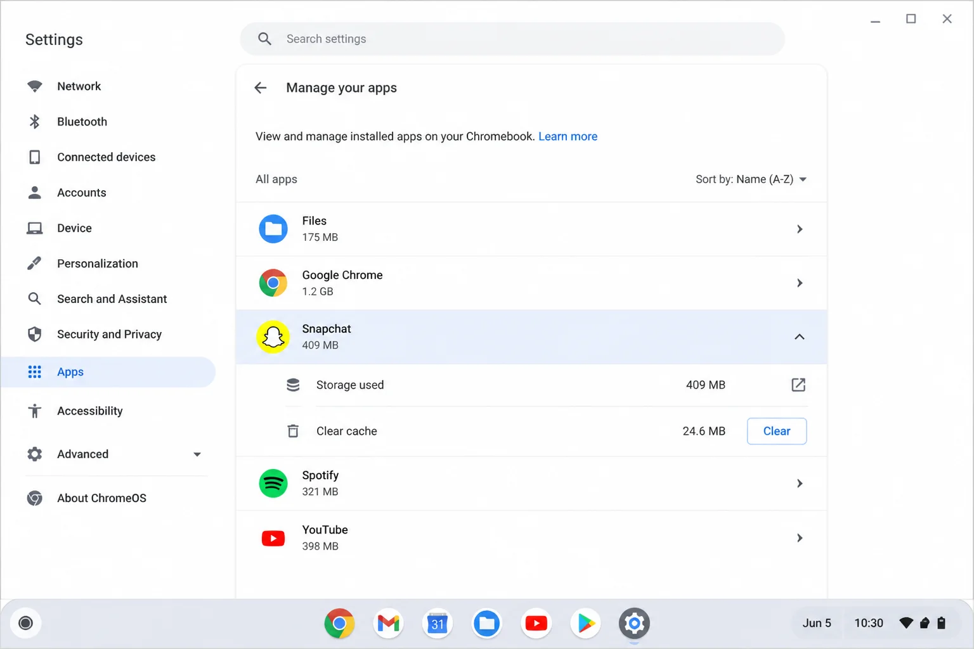The image size is (974, 649).
Task: Click the Storage used database icon
Action: pos(293,385)
